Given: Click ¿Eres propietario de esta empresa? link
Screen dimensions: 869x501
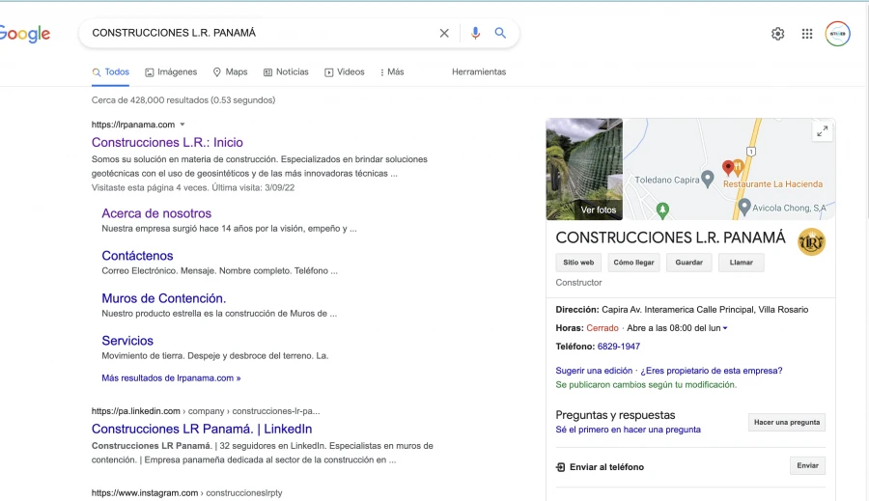Looking at the screenshot, I should 712,371.
